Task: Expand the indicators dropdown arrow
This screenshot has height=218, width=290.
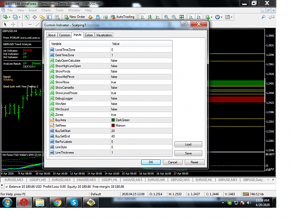Action: click(x=212, y=17)
